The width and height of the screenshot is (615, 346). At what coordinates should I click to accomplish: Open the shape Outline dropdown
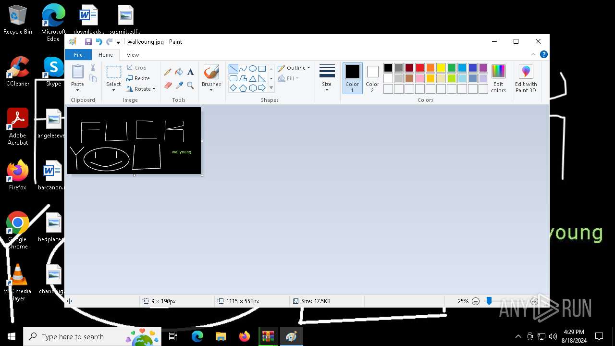click(294, 68)
